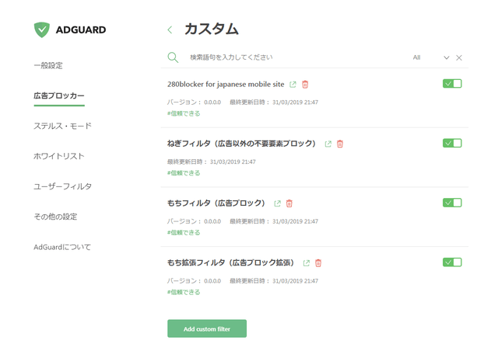Screen dimensions: 498x361
Task: Delete ねぎフィルタ with its trash icon
Action: tap(340, 144)
